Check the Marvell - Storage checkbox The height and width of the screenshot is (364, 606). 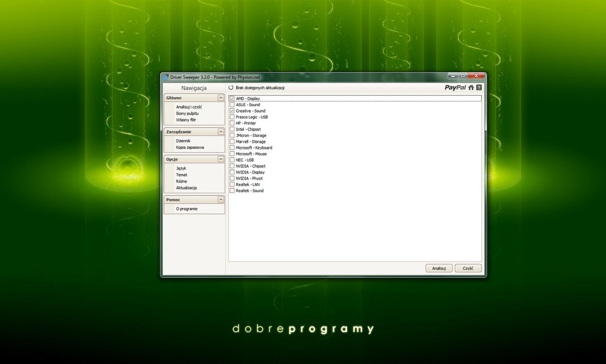pyautogui.click(x=232, y=142)
